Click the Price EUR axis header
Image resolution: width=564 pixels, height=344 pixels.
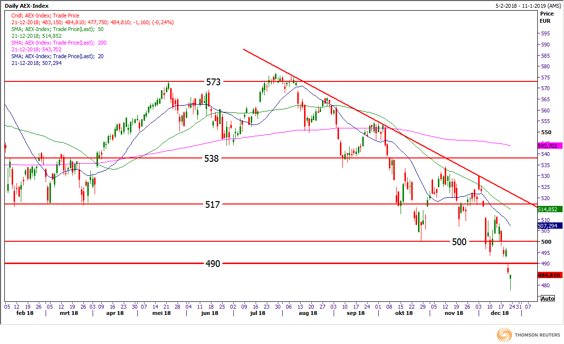547,17
